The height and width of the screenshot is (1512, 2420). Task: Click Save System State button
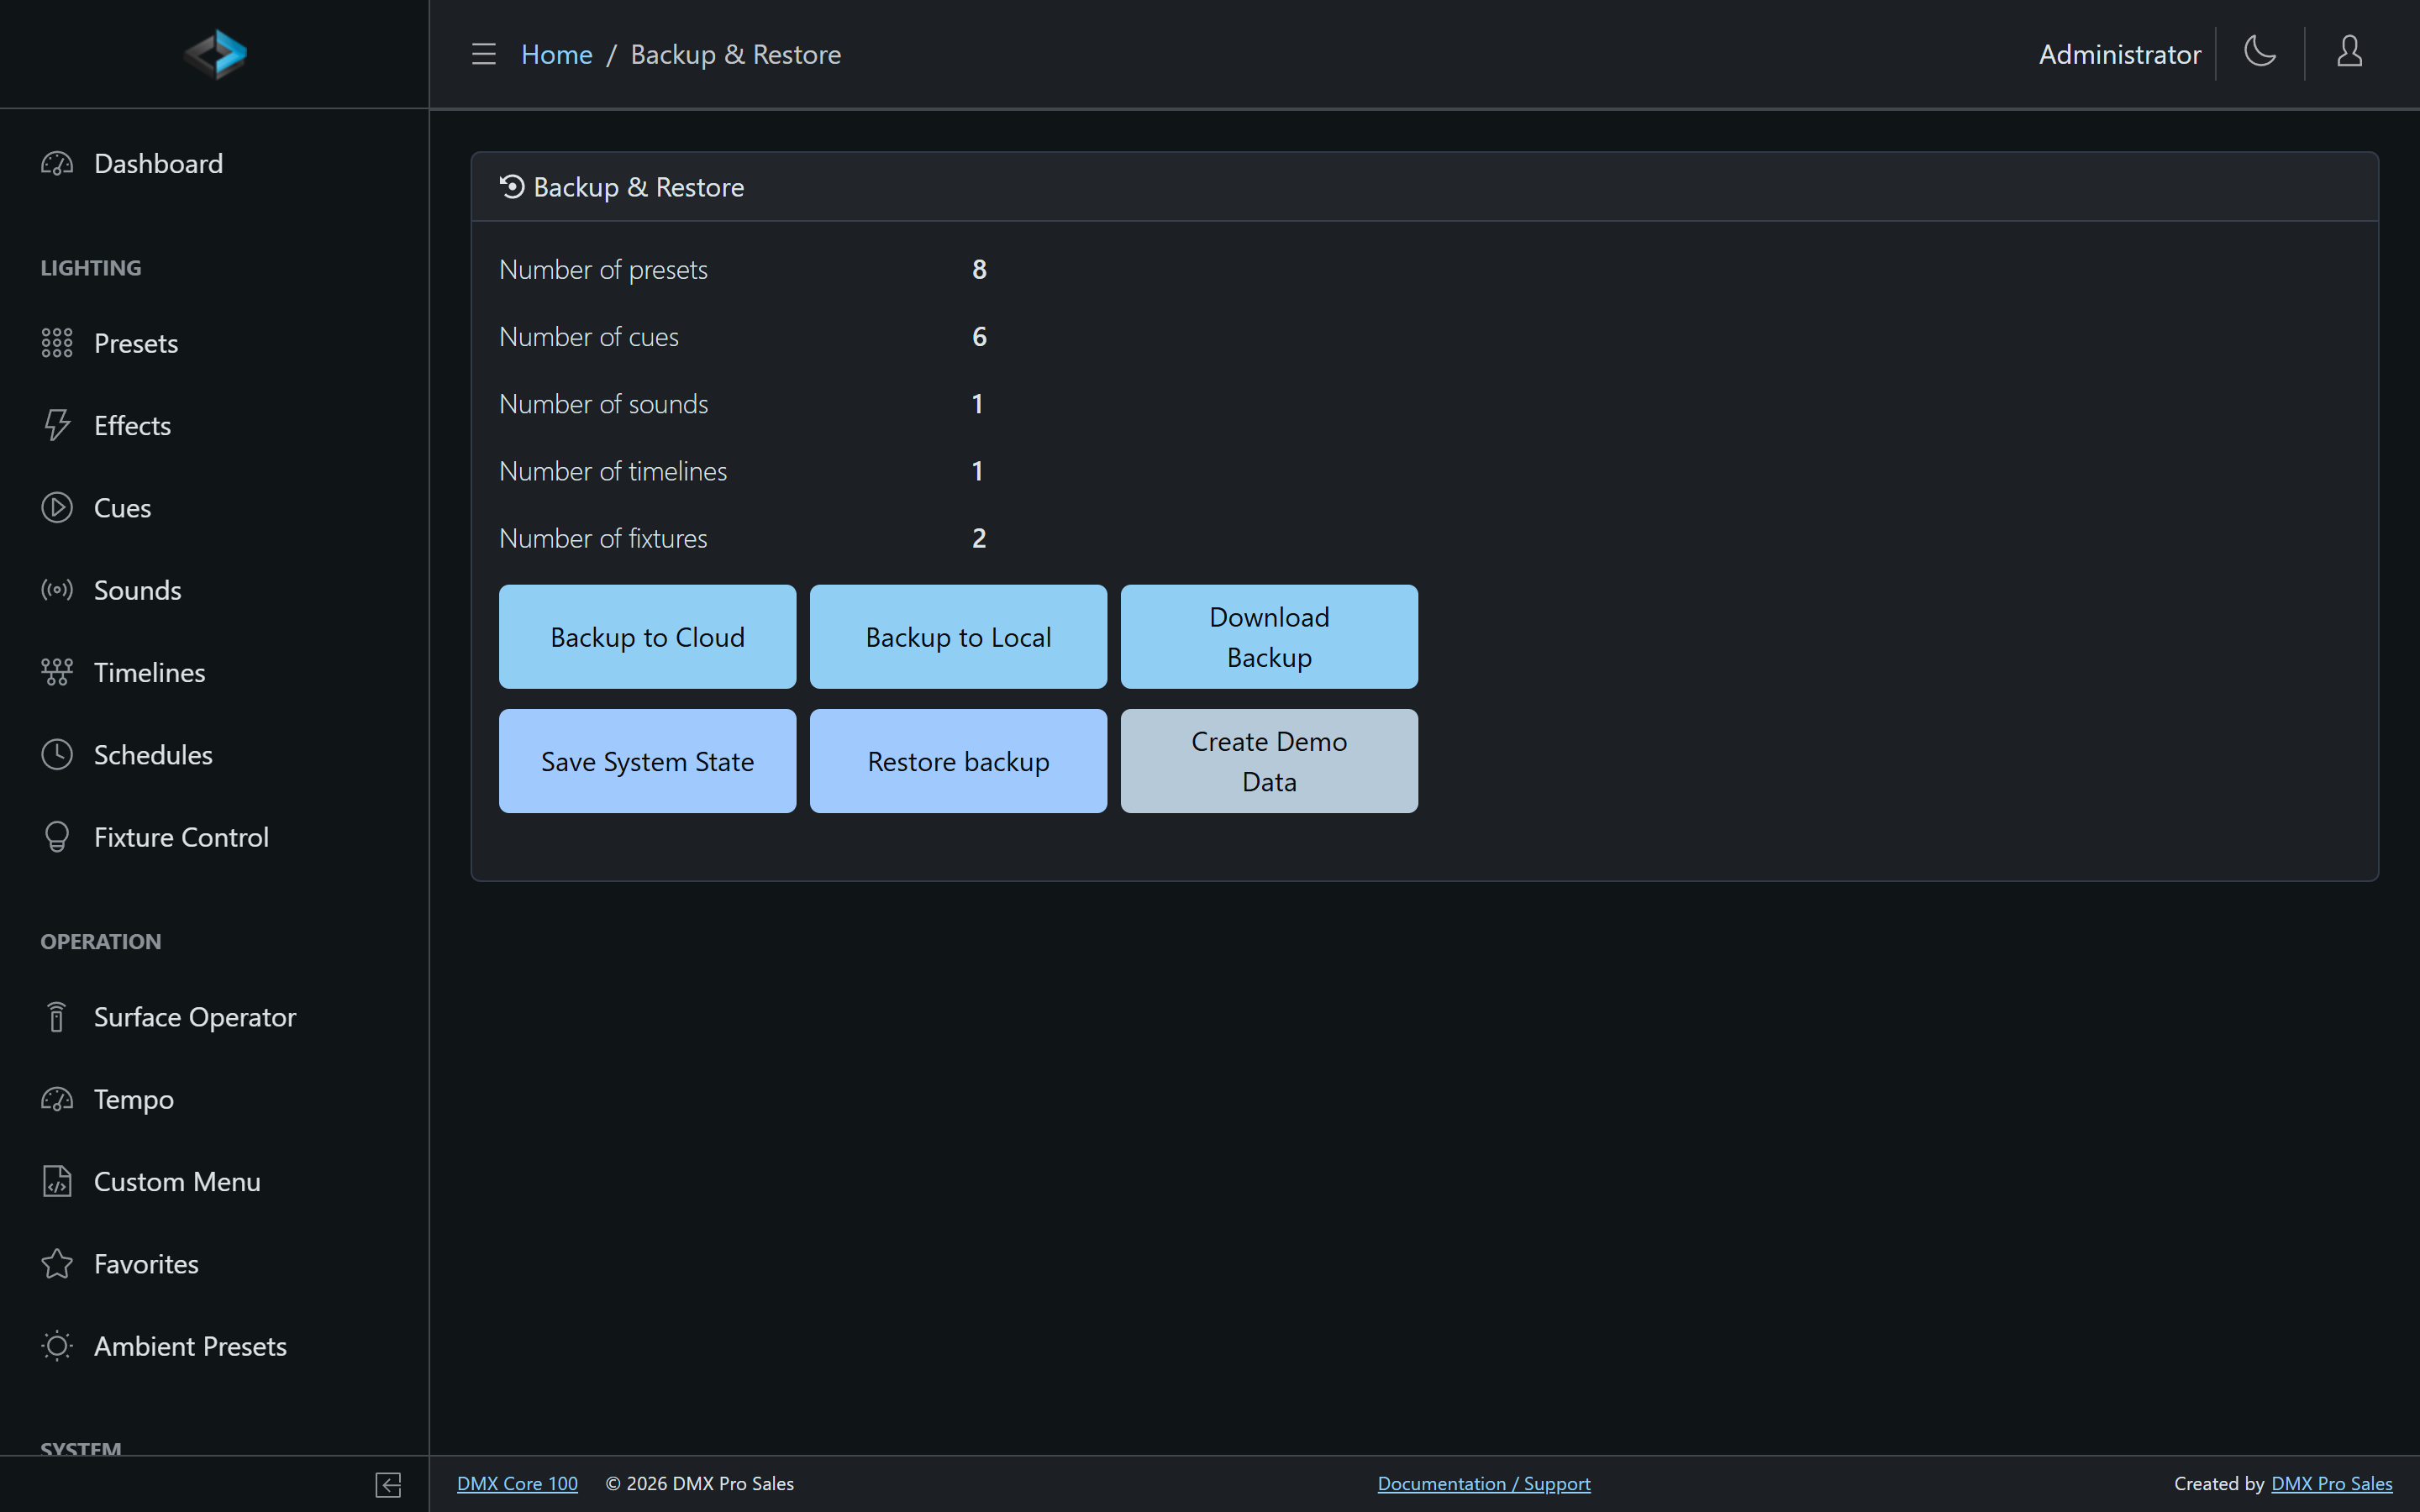pos(647,761)
